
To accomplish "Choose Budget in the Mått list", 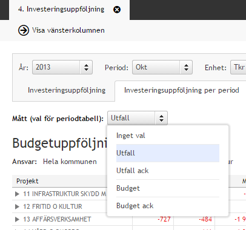I will click(168, 188).
